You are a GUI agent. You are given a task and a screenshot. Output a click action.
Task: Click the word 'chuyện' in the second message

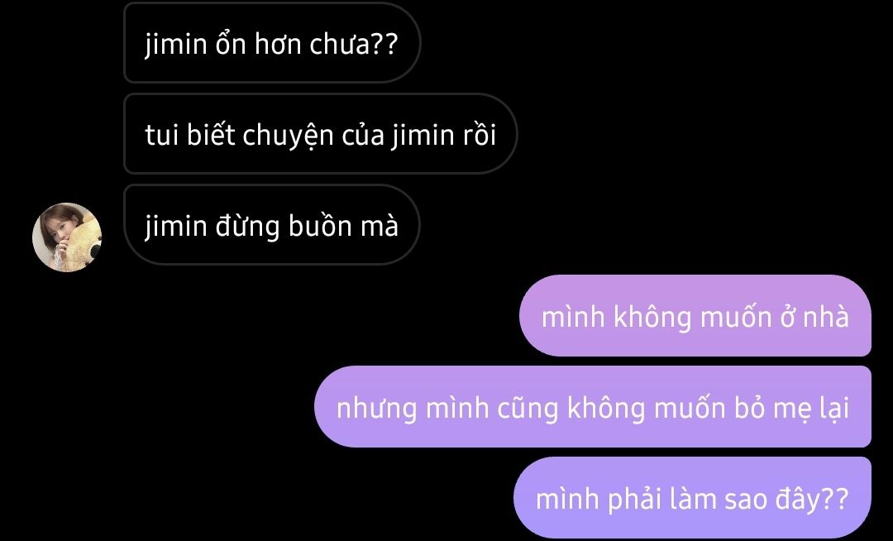[289, 136]
